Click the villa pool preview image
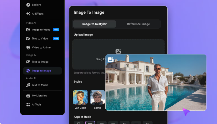Image resolution: width=217 pixels, height=124 pixels. [156, 83]
